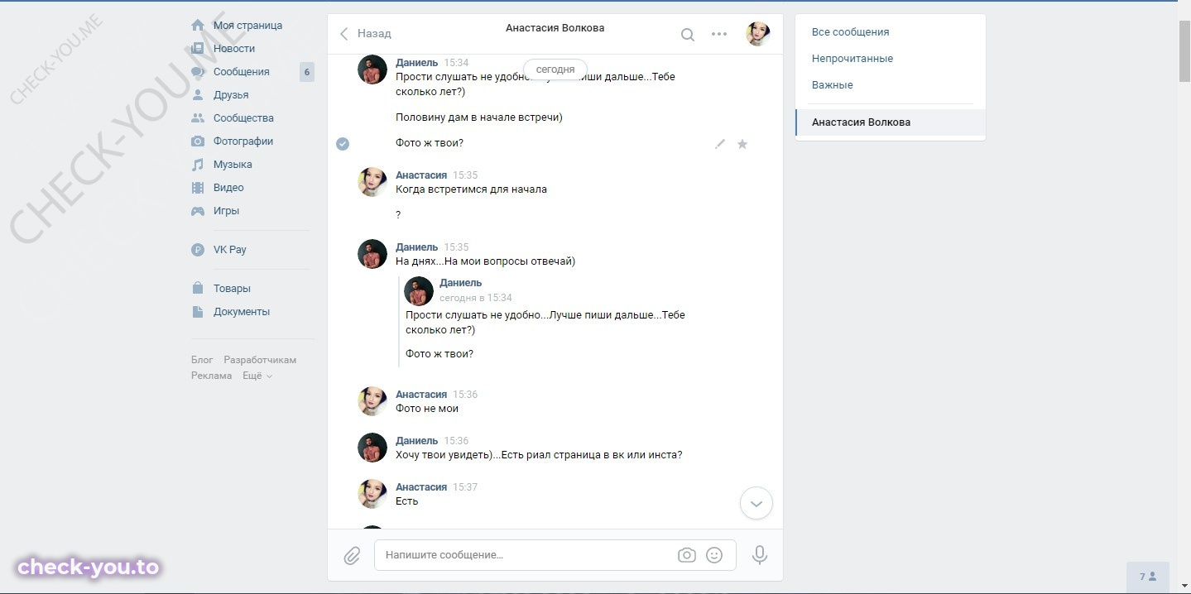Open Моя страница home icon
The height and width of the screenshot is (594, 1191).
click(x=198, y=26)
